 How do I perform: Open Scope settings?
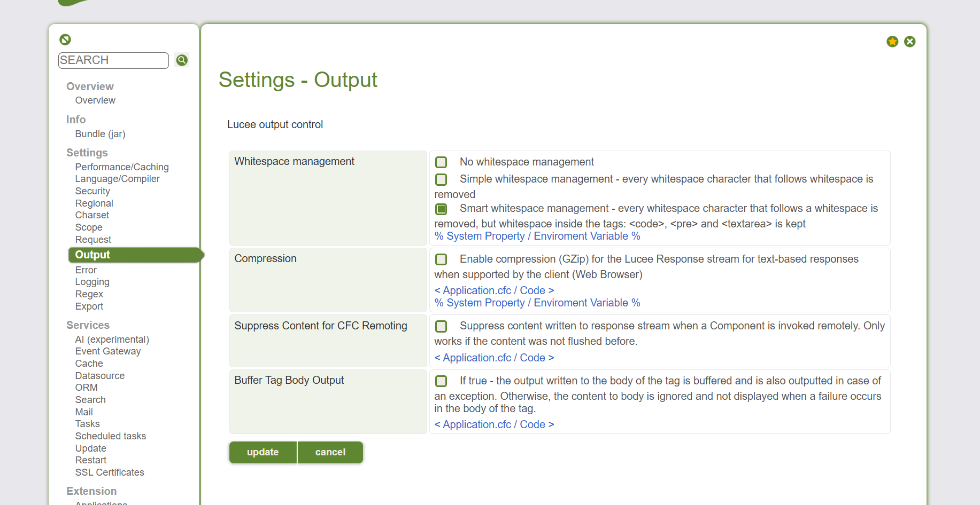pyautogui.click(x=89, y=227)
